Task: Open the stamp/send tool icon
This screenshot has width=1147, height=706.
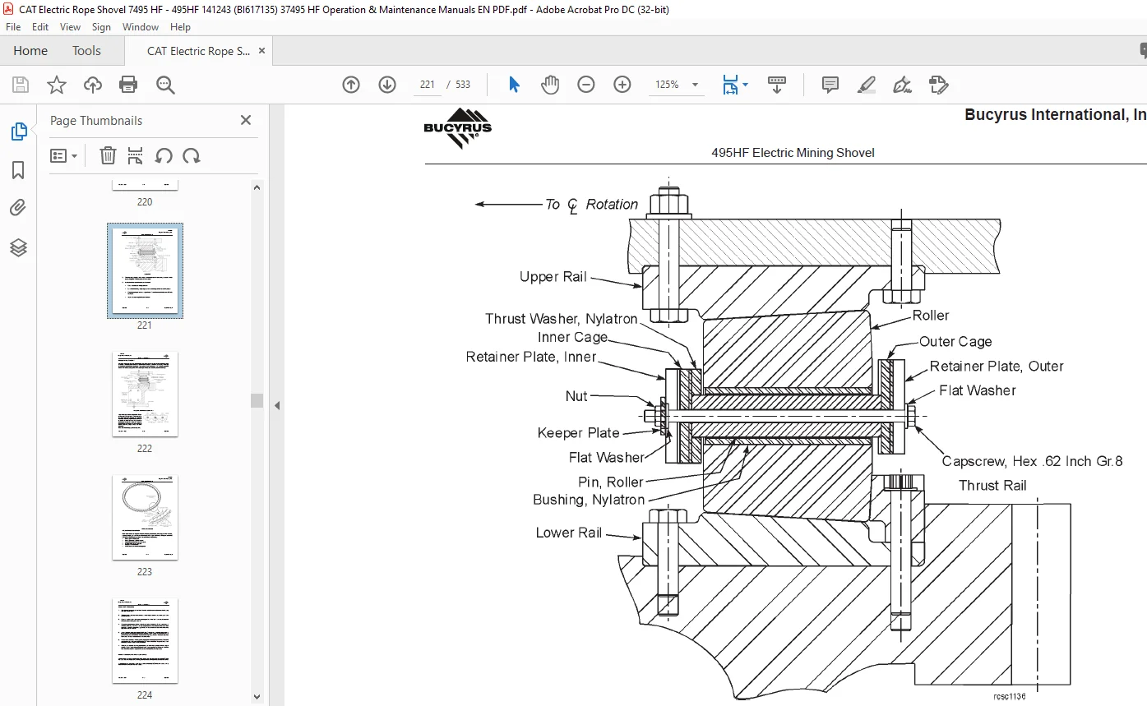Action: [x=938, y=85]
